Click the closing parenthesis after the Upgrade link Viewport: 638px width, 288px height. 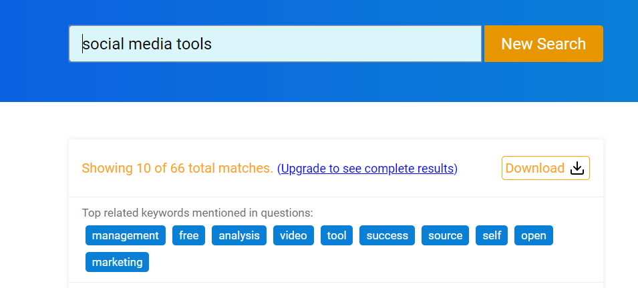[456, 169]
